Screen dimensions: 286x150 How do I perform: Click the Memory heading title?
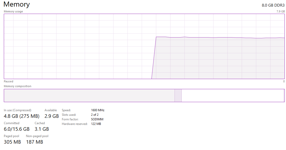coord(17,5)
